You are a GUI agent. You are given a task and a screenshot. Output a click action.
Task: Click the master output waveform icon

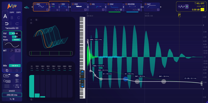181,6
